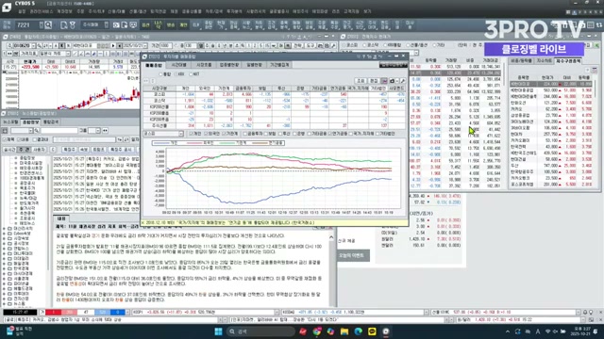Toggle the 개인 checkbox below the investor table

pyautogui.click(x=192, y=134)
